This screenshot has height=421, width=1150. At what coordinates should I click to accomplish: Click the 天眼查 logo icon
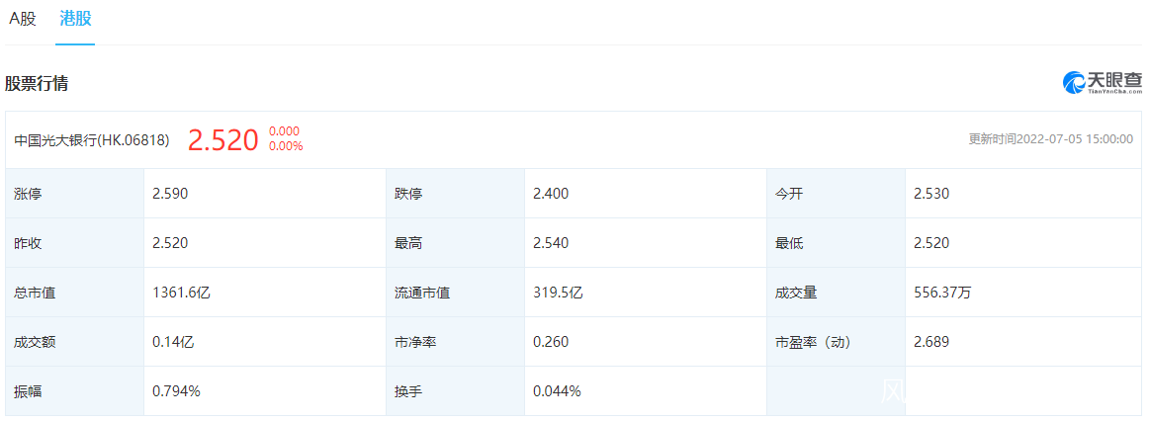(1074, 83)
